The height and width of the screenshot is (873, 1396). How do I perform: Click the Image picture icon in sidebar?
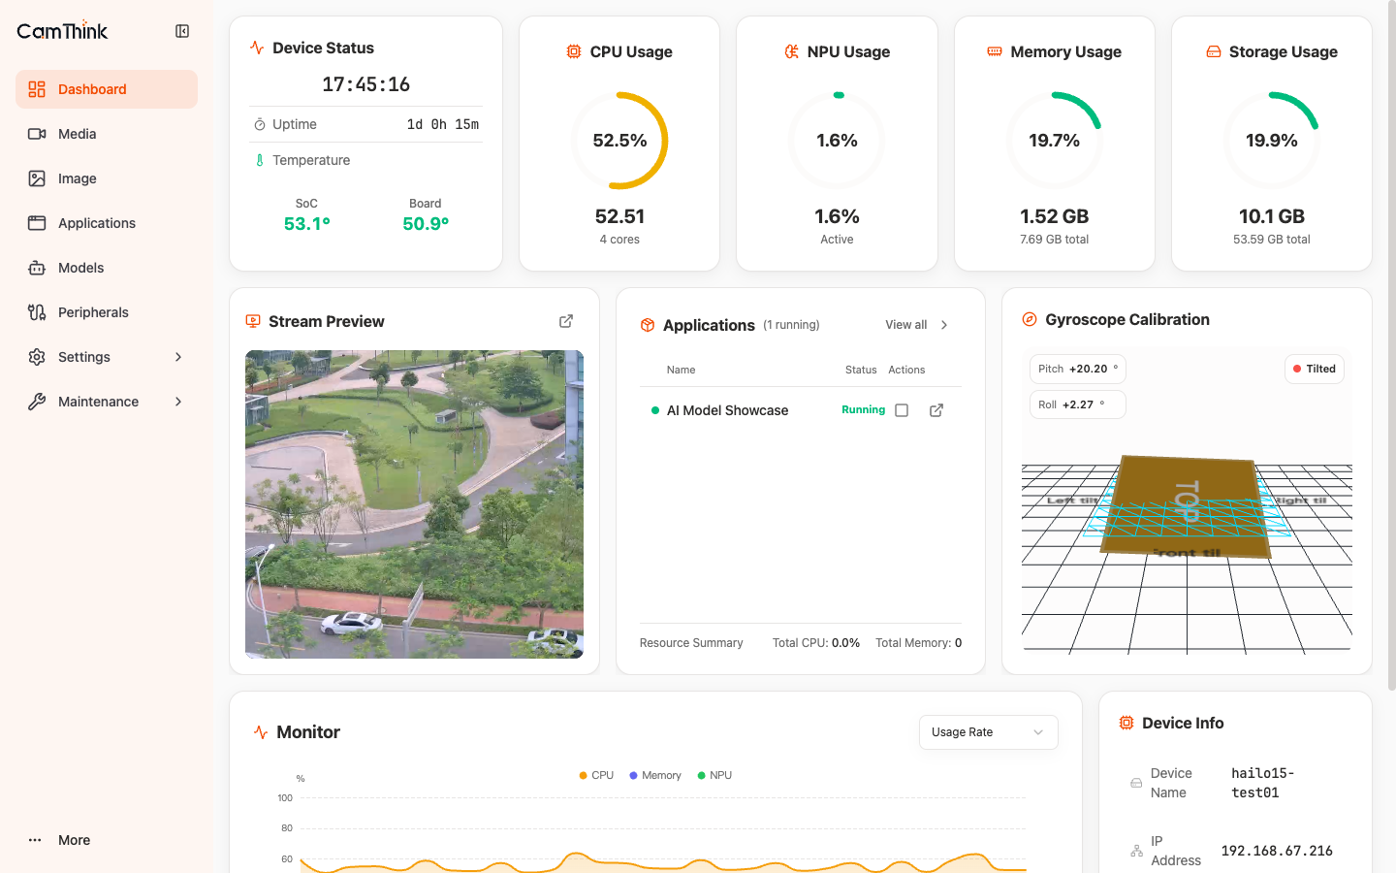[37, 178]
